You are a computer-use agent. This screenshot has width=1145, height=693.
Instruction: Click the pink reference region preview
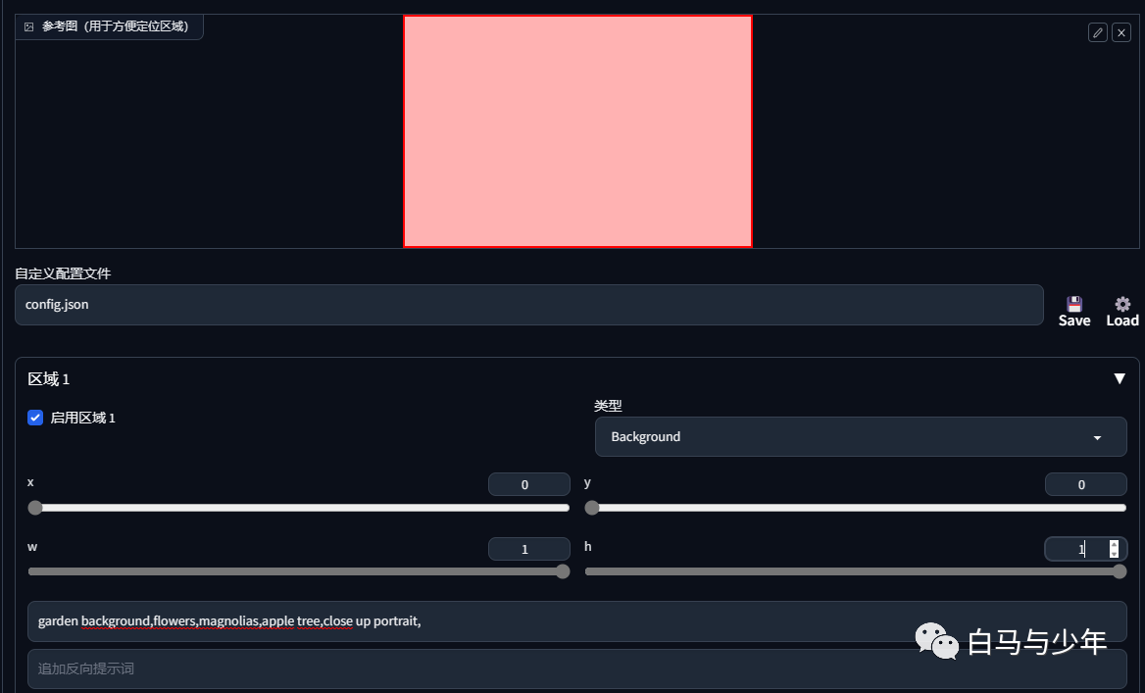point(577,131)
